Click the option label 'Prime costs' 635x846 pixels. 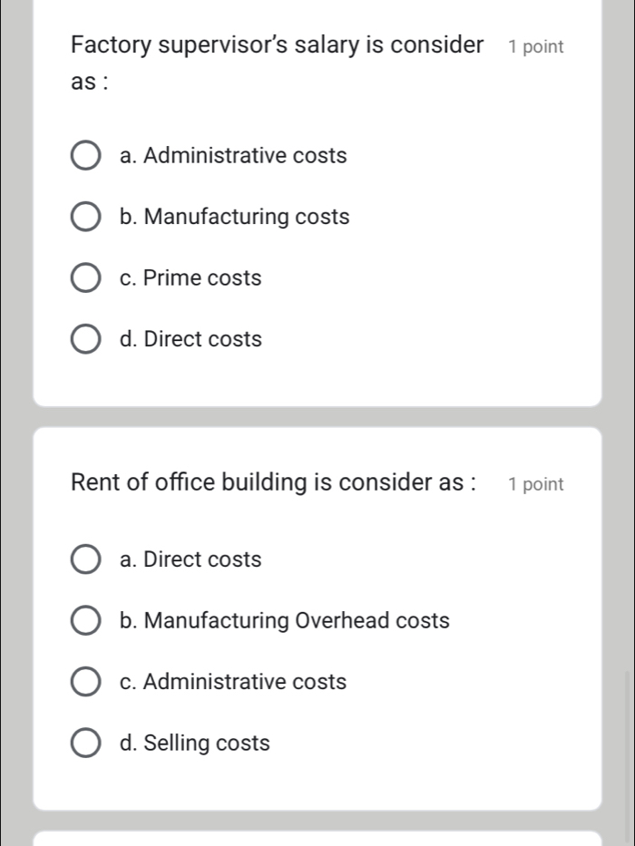tap(190, 277)
